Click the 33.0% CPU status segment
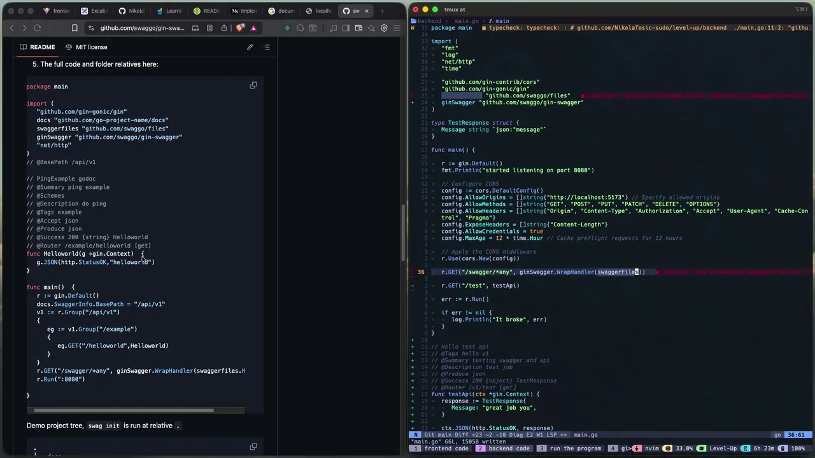The image size is (815, 458). [x=679, y=448]
